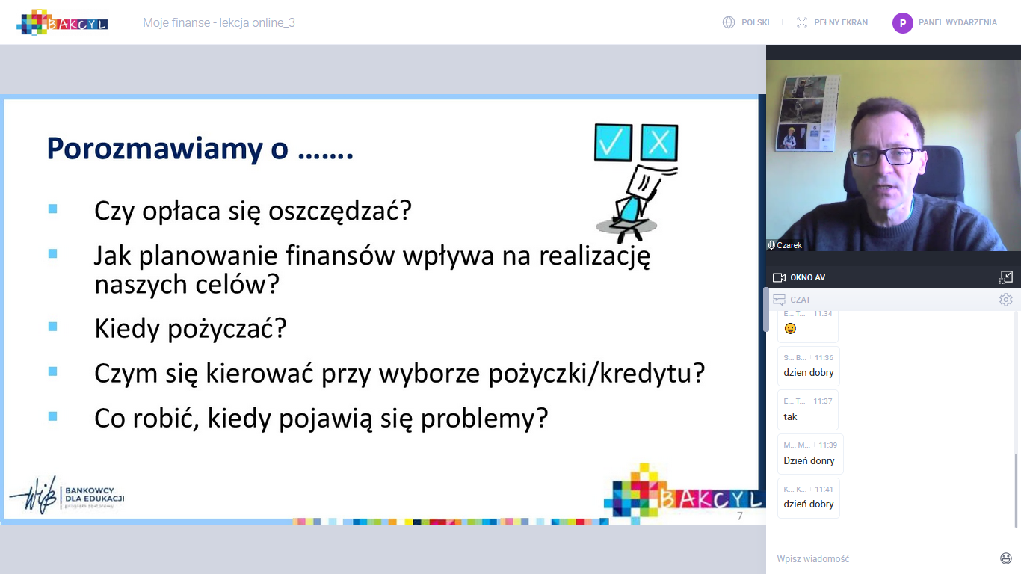Open chat settings gear icon
Image resolution: width=1021 pixels, height=574 pixels.
pos(1006,300)
